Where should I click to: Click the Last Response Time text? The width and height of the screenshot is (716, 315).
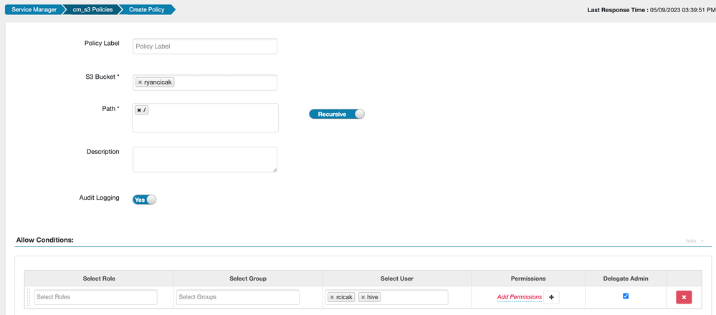[x=651, y=9]
